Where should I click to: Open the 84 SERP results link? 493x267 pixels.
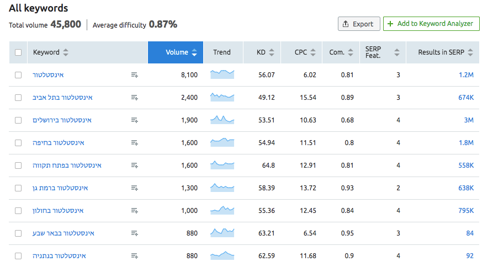[470, 233]
